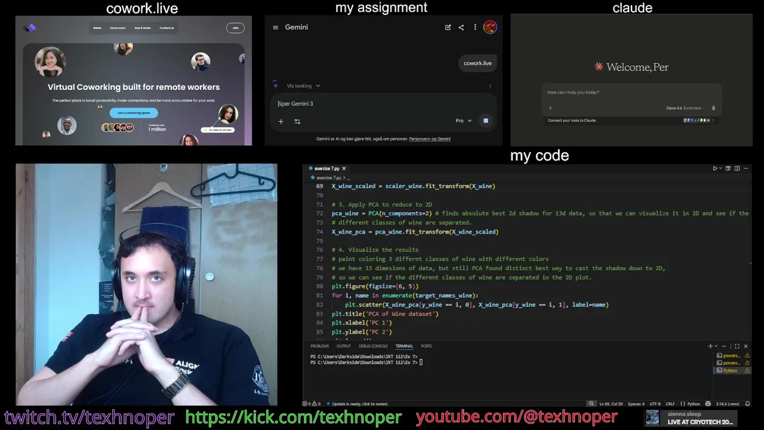Click the exercise 7.py breadcrumb
The image size is (764, 430).
click(x=328, y=177)
